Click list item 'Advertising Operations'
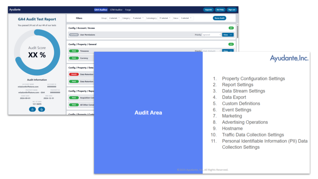Screen dimensions: 318x179 pyautogui.click(x=245, y=122)
